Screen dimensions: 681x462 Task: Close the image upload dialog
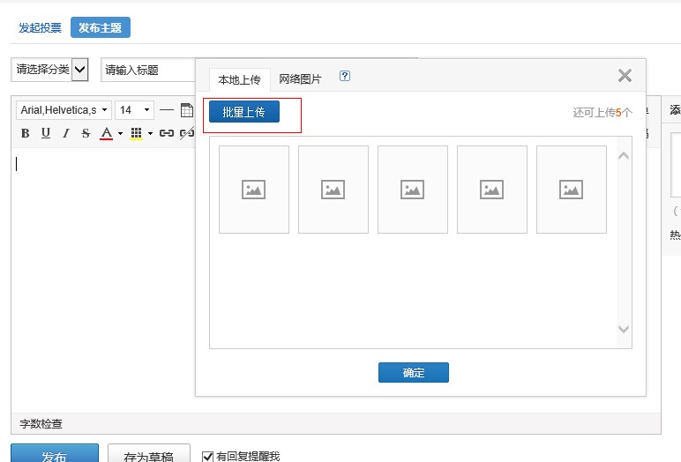click(625, 76)
